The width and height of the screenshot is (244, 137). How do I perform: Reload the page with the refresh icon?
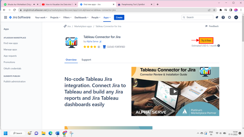[x=14, y=10]
